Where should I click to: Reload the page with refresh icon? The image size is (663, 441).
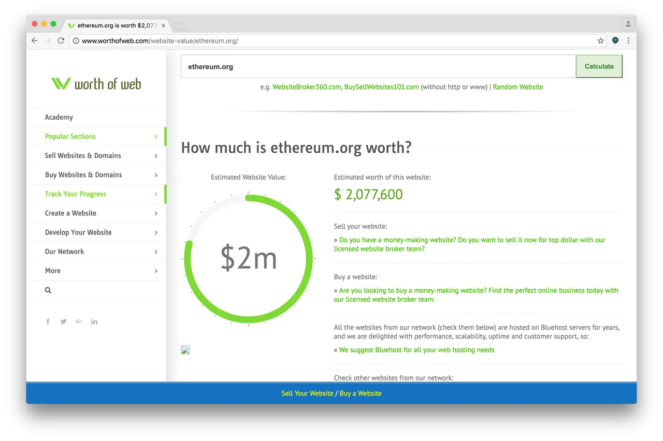click(61, 40)
